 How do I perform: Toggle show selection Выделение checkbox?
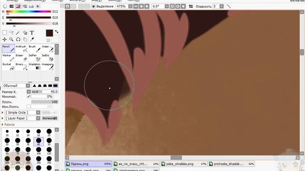point(93,6)
